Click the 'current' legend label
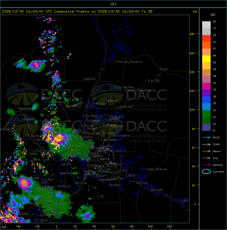Screen dimensions: 227x230 tap(219, 172)
